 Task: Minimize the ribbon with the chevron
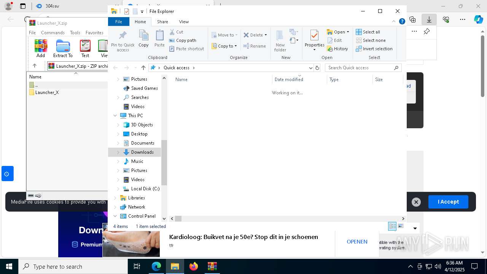point(394,22)
